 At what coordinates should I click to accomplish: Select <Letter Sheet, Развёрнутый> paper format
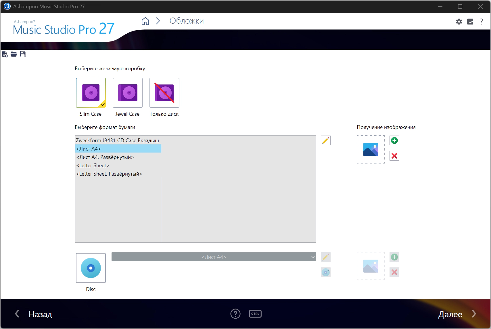point(118,174)
